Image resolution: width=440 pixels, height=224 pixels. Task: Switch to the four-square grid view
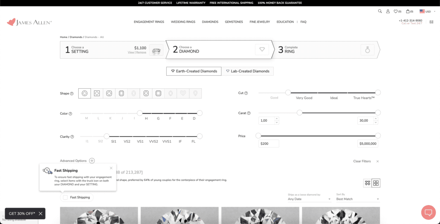pos(376,183)
